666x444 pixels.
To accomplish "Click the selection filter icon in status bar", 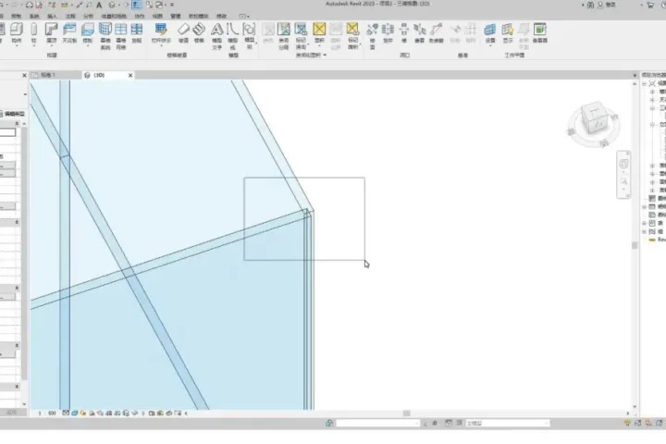I will 627,423.
